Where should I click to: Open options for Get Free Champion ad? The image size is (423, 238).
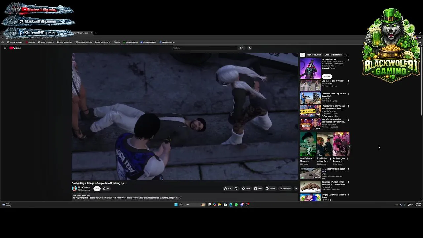coord(348,60)
